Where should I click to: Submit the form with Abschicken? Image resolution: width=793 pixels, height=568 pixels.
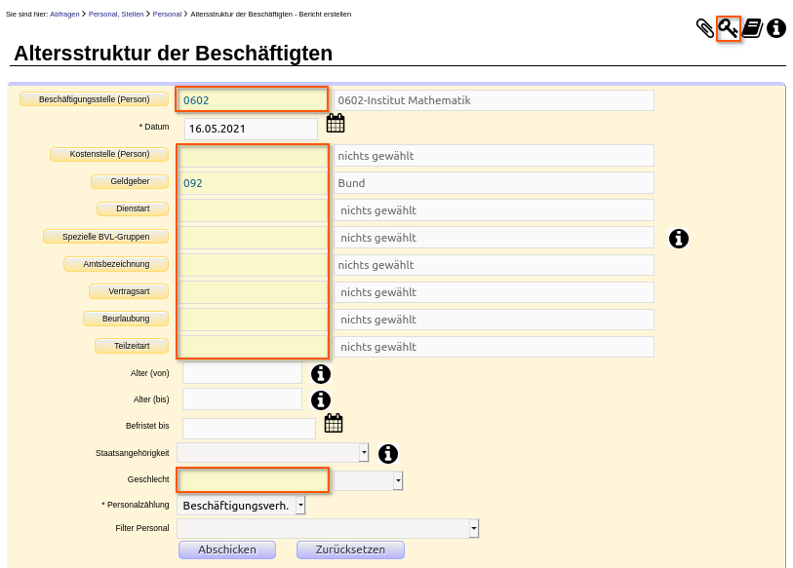tap(227, 549)
